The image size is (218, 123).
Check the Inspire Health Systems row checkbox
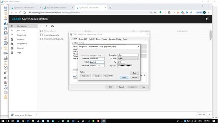coord(41,39)
